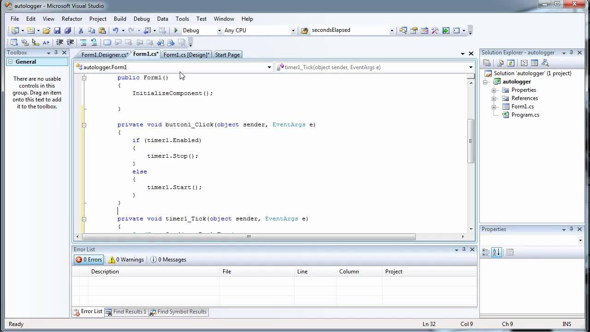Click the Add New Item toolbar icon
The image size is (590, 332).
click(30, 30)
